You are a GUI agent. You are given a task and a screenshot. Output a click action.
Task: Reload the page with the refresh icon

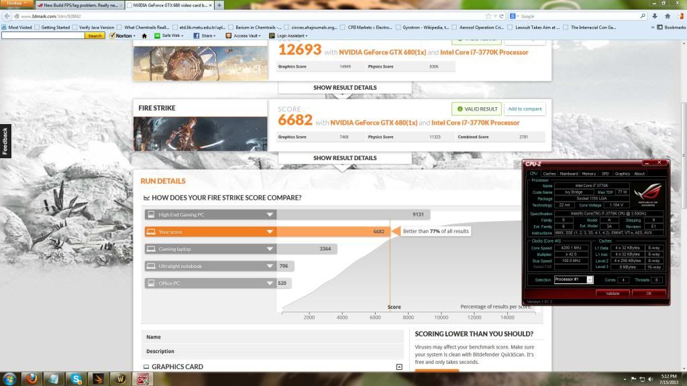(x=502, y=16)
